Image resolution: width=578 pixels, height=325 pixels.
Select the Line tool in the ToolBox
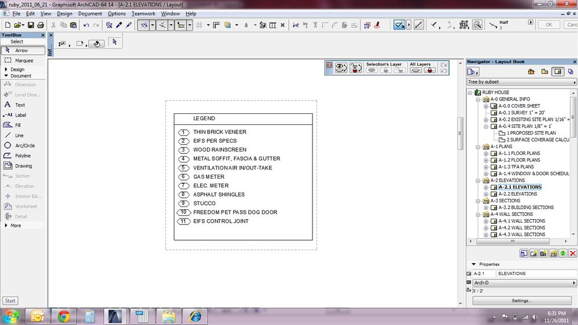23,135
